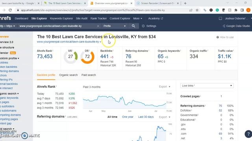Run search with the magnifier button
The width and height of the screenshot is (252, 141).
[x=133, y=26]
